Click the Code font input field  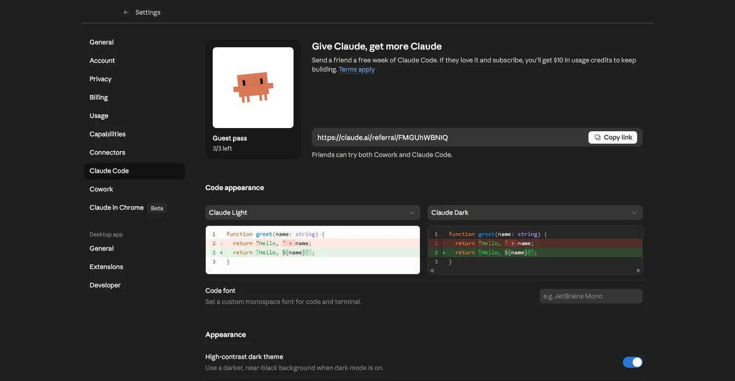pyautogui.click(x=591, y=296)
